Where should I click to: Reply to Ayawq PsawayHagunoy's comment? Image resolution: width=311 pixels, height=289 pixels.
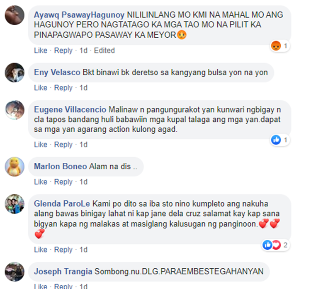click(x=63, y=51)
